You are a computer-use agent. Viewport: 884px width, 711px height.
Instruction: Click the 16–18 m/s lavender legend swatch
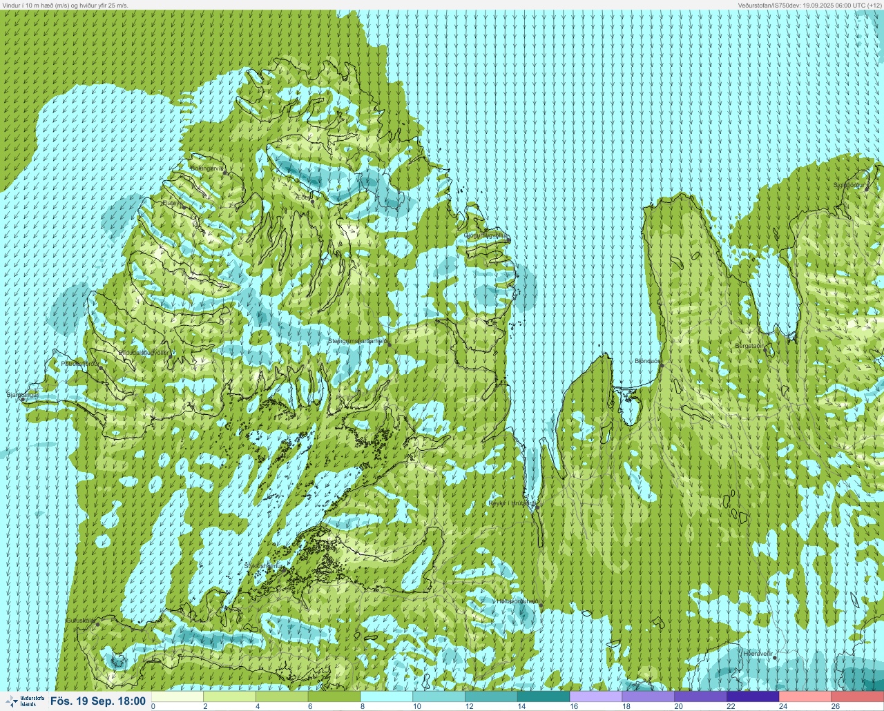pyautogui.click(x=596, y=697)
